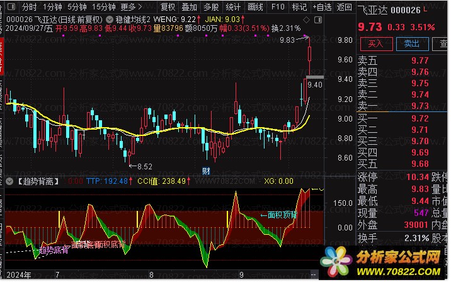This screenshot has width=451, height=282.
Task: Click the diamond icon on the chart header
Action: click(306, 20)
